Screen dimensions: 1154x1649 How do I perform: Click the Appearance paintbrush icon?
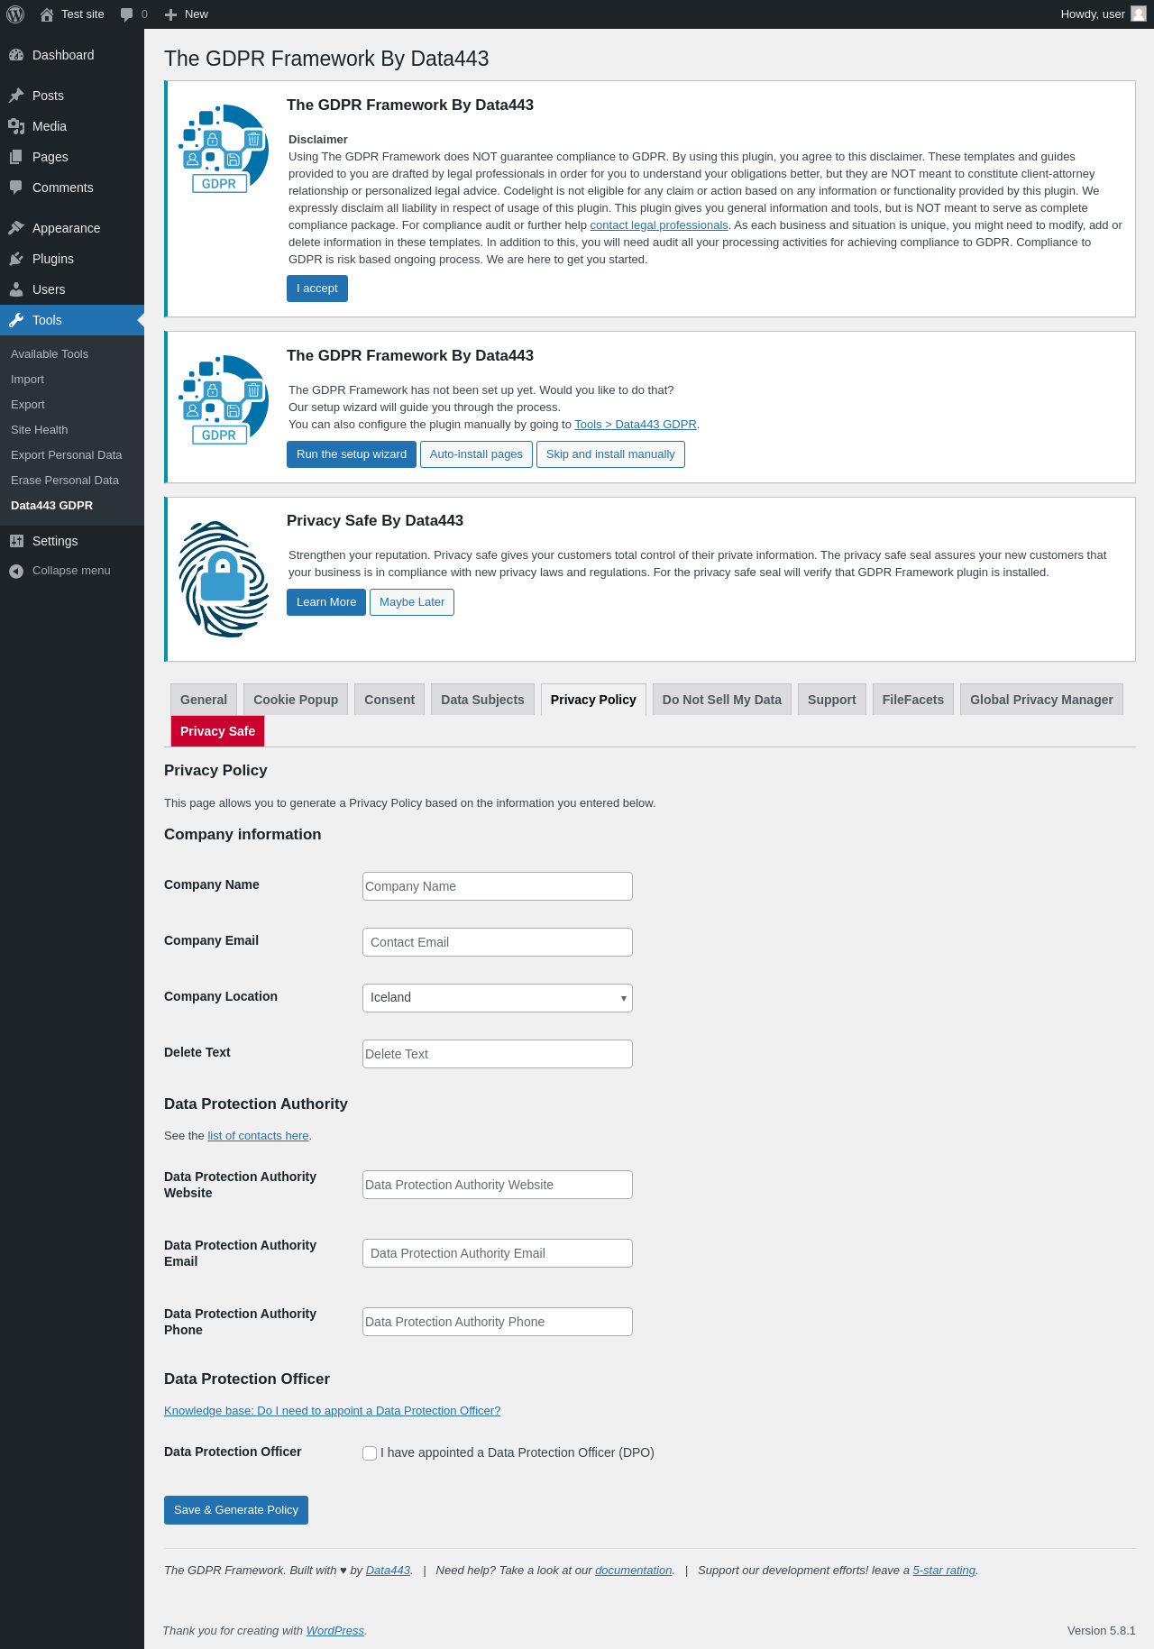pyautogui.click(x=16, y=228)
